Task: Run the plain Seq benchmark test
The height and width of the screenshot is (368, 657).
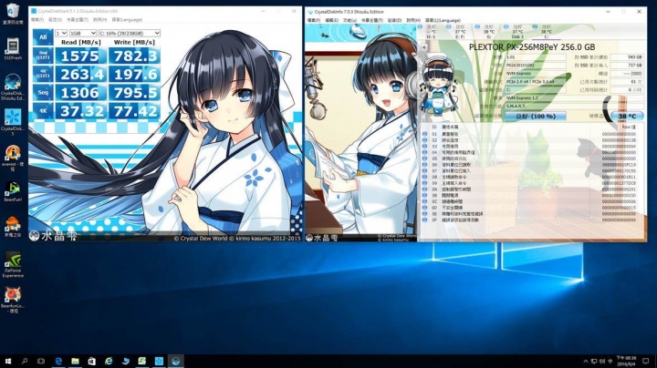Action: [x=43, y=92]
